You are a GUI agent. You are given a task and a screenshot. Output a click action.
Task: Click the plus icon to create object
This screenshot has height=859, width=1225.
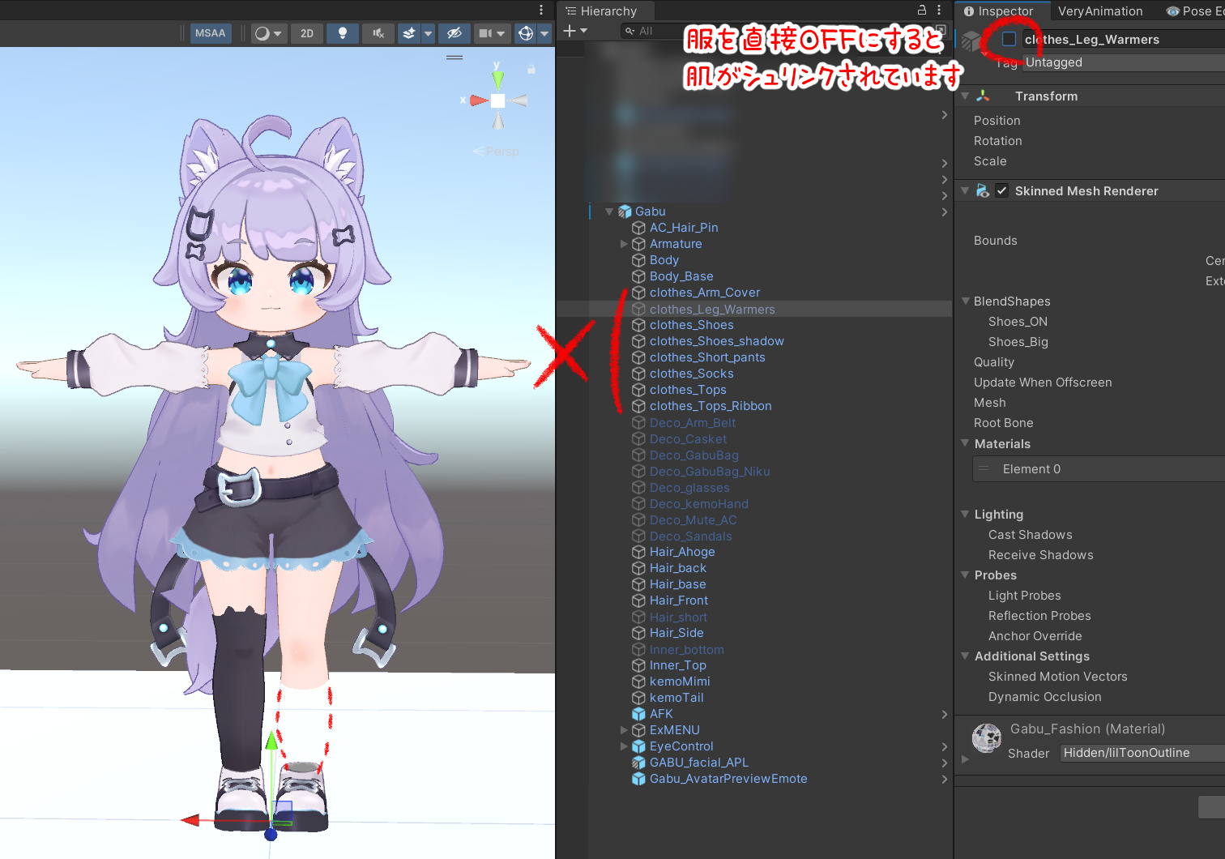570,31
